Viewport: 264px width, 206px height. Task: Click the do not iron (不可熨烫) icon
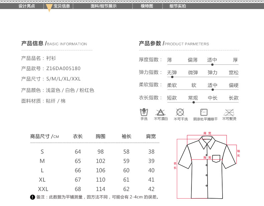[x=229, y=112]
